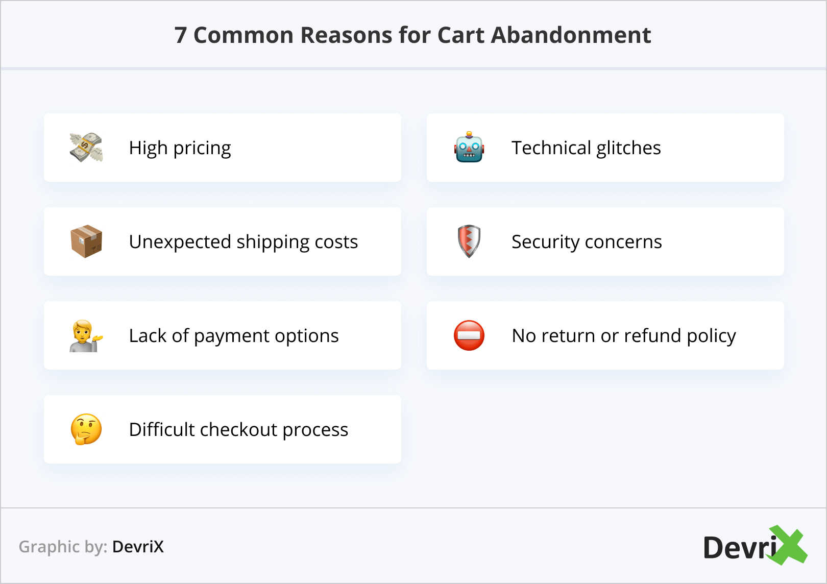
Task: Click the Security concerns text
Action: pos(587,242)
